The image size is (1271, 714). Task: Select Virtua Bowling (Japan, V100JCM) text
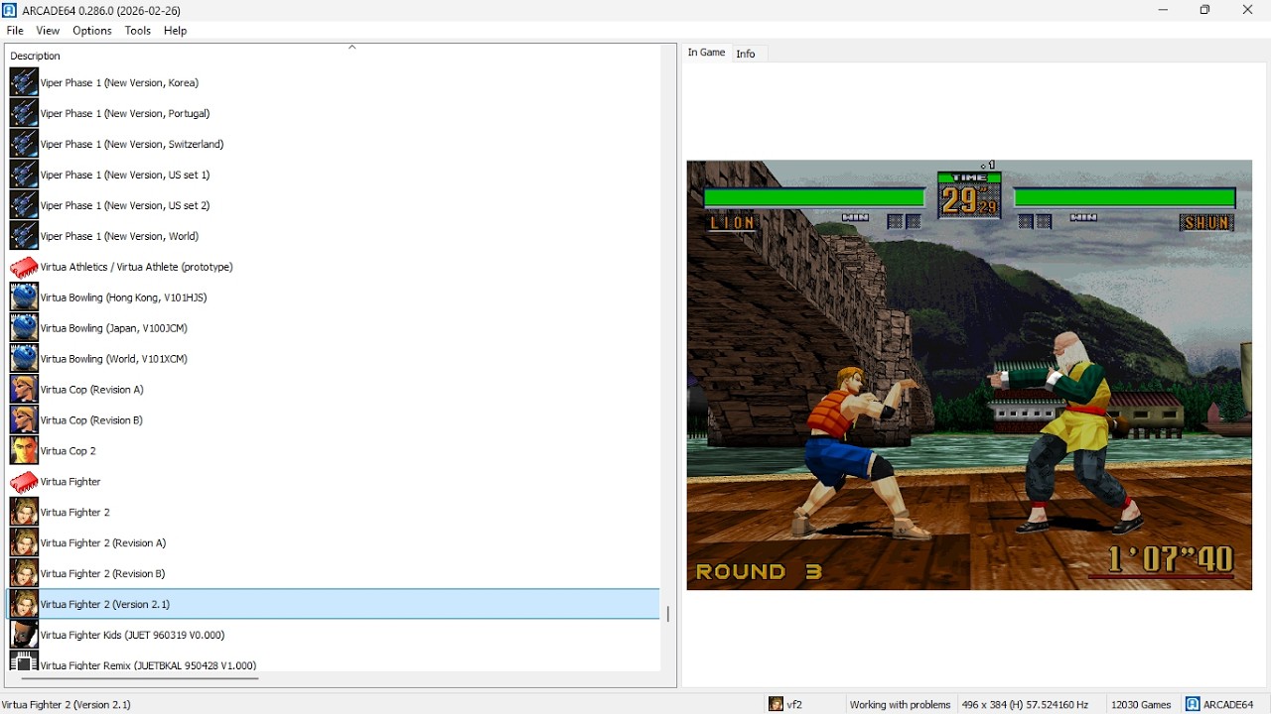(114, 329)
